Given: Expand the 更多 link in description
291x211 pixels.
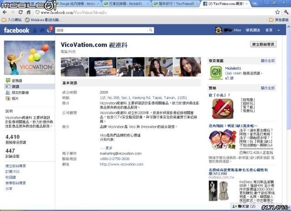Looking at the screenshot, I should tap(109, 148).
